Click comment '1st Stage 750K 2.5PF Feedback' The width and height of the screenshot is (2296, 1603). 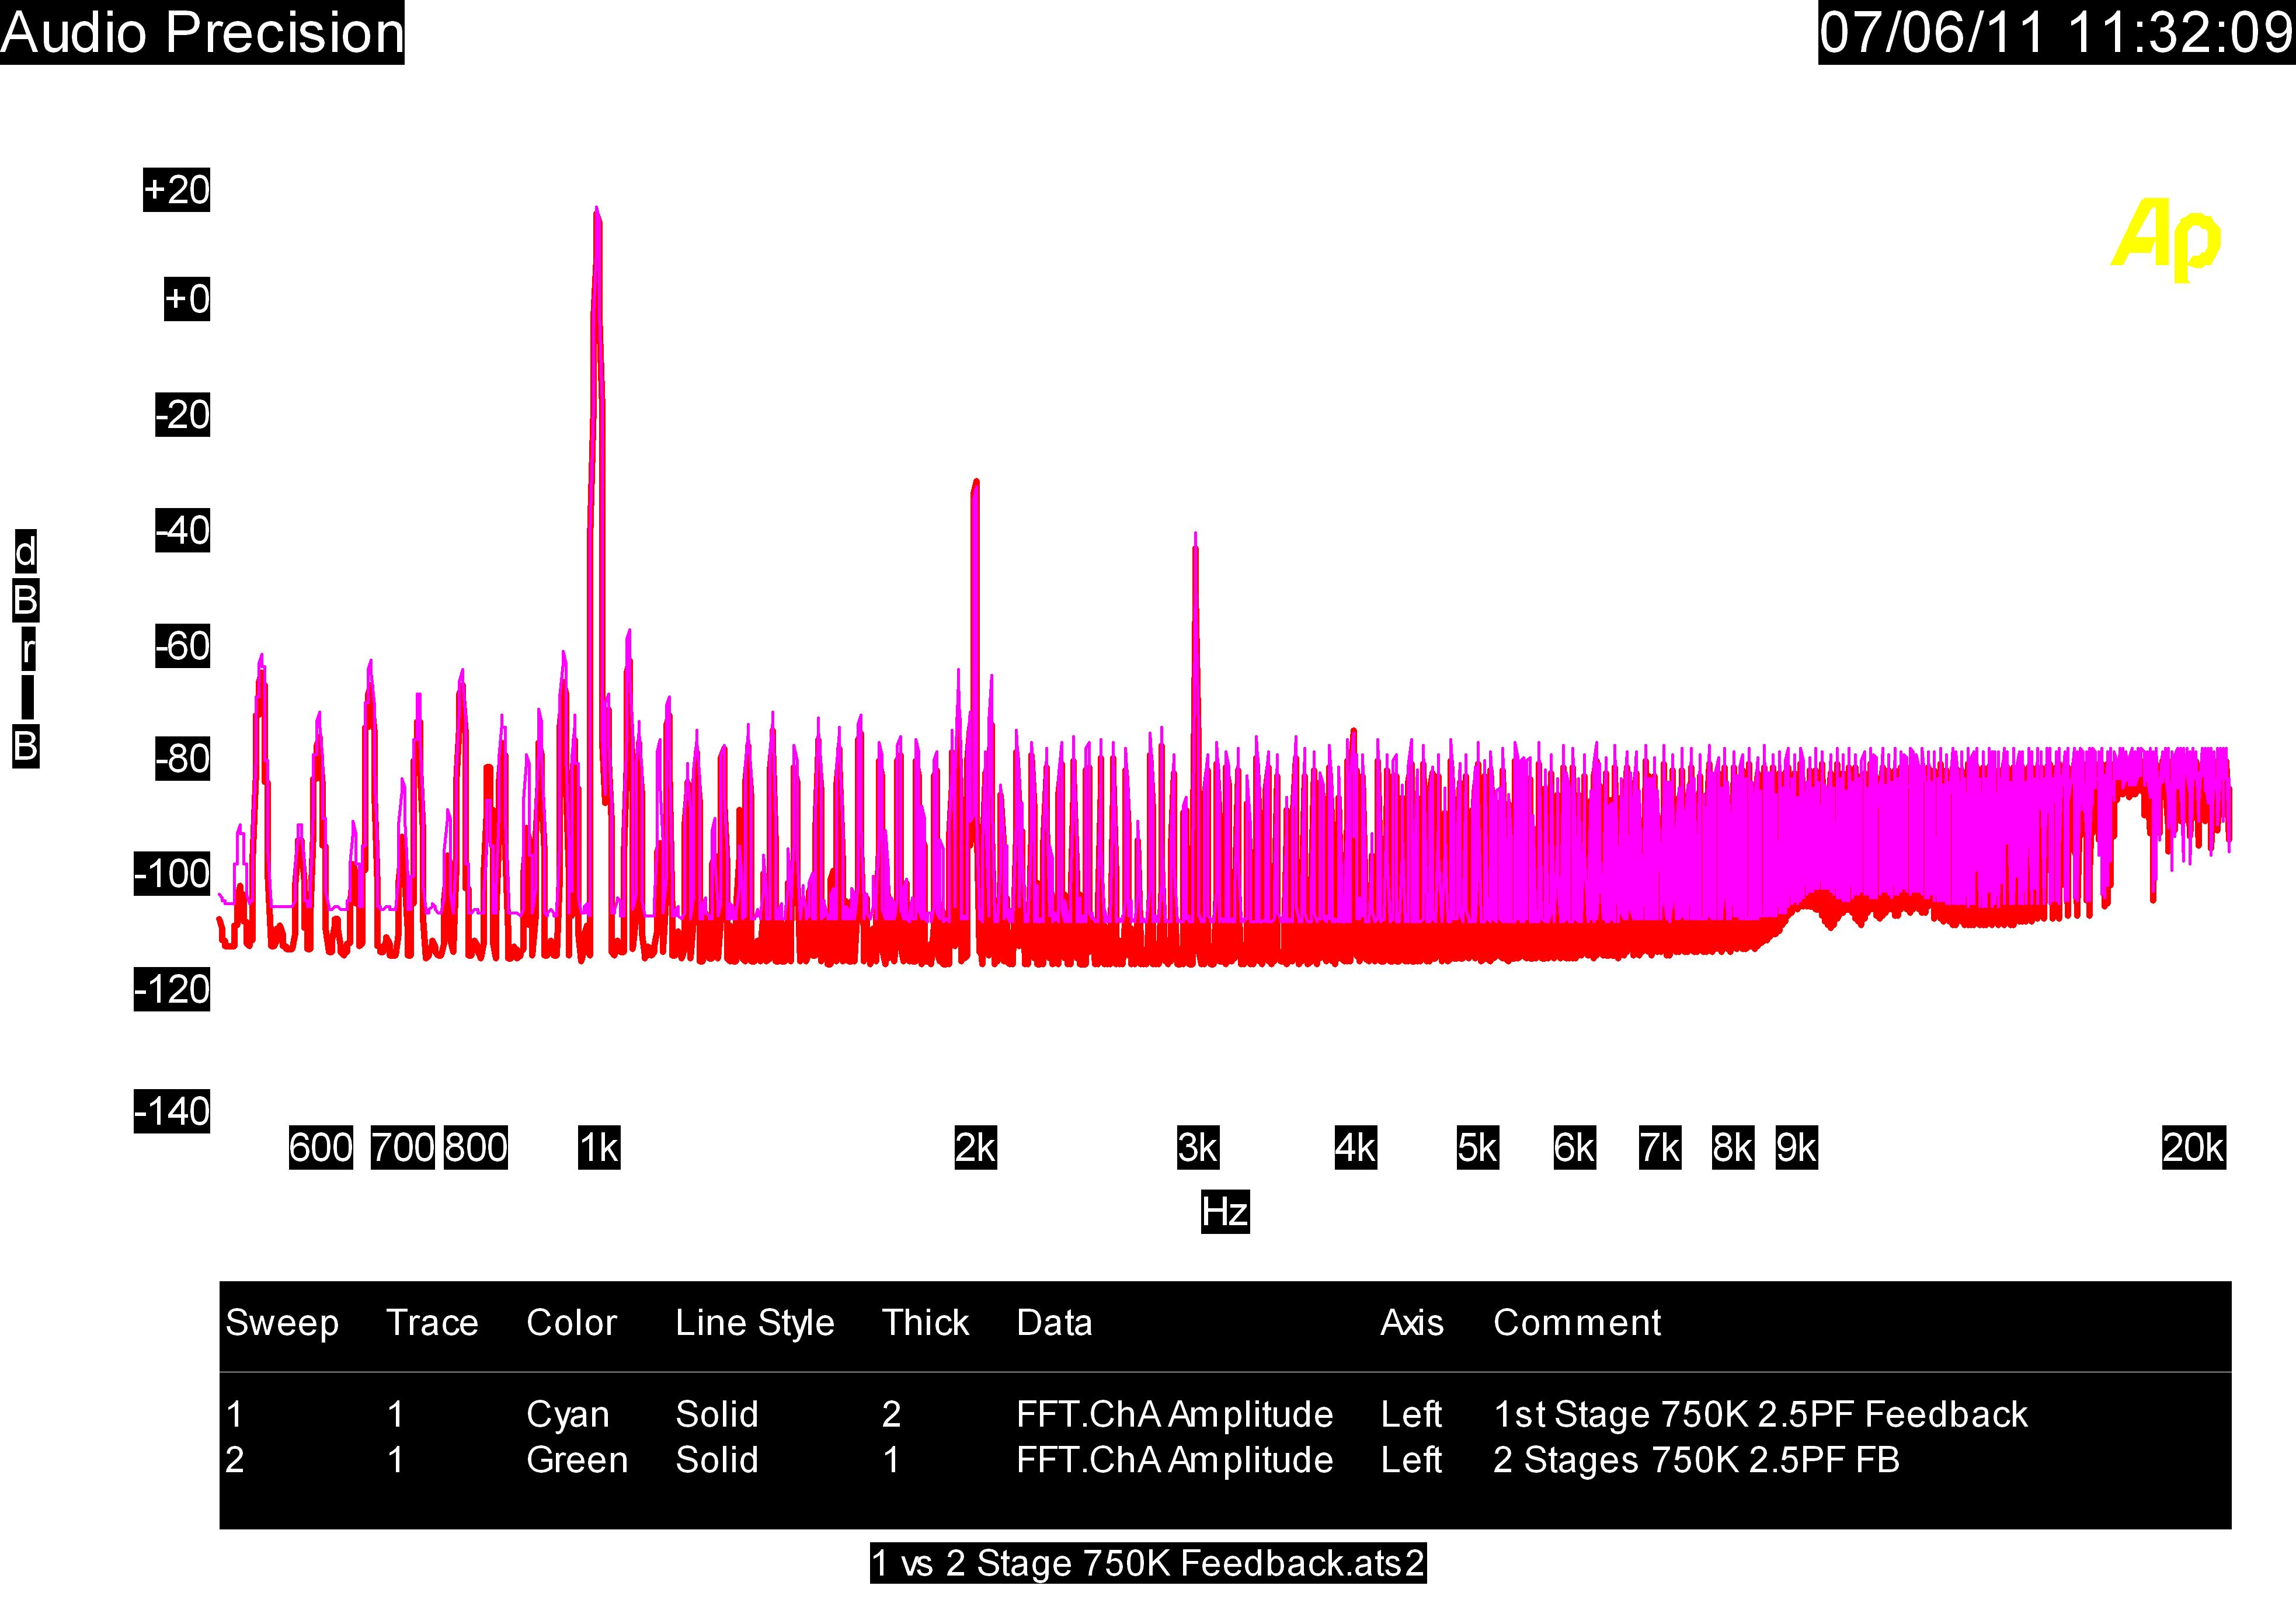tap(1760, 1415)
